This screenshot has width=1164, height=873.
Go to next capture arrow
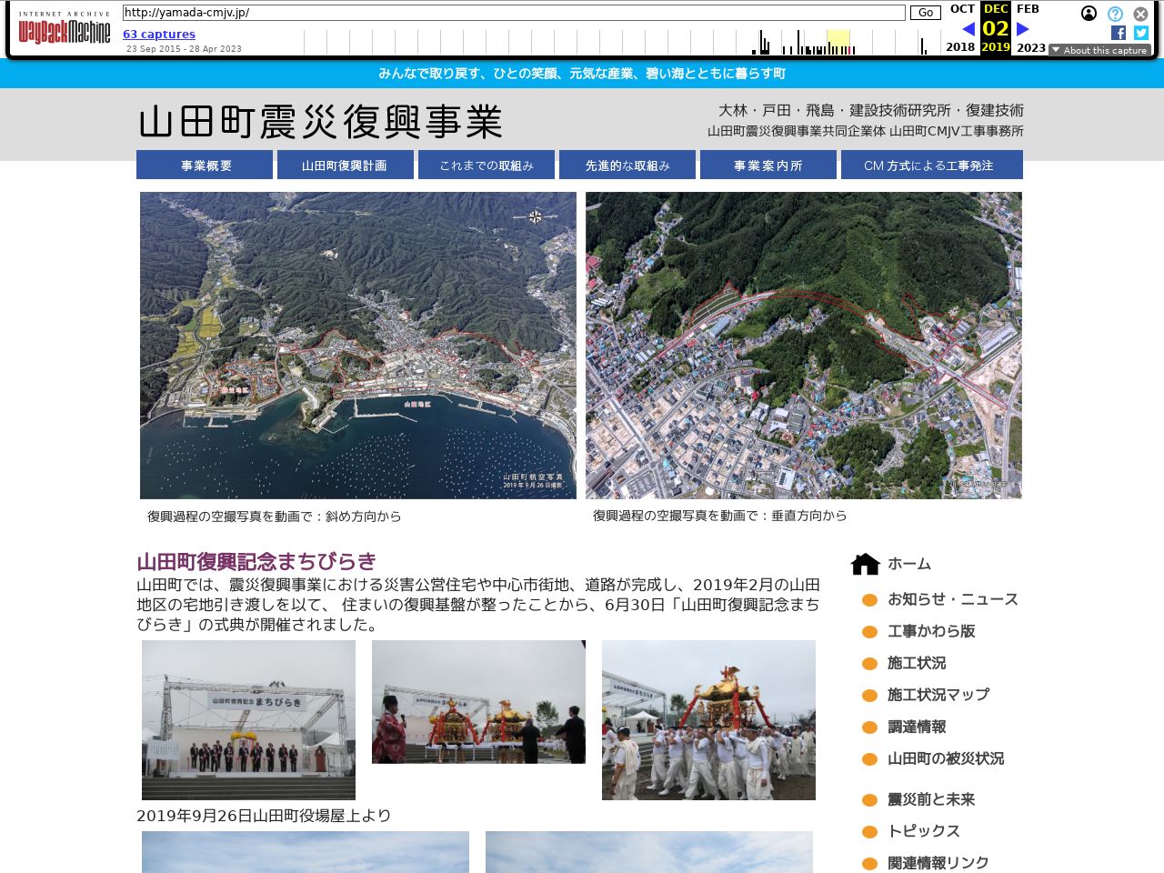1022,29
